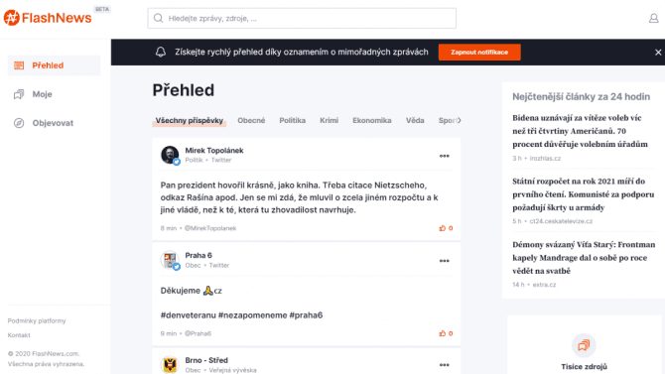665x374 pixels.
Task: Expand category tabs with the right chevron
Action: 459,120
